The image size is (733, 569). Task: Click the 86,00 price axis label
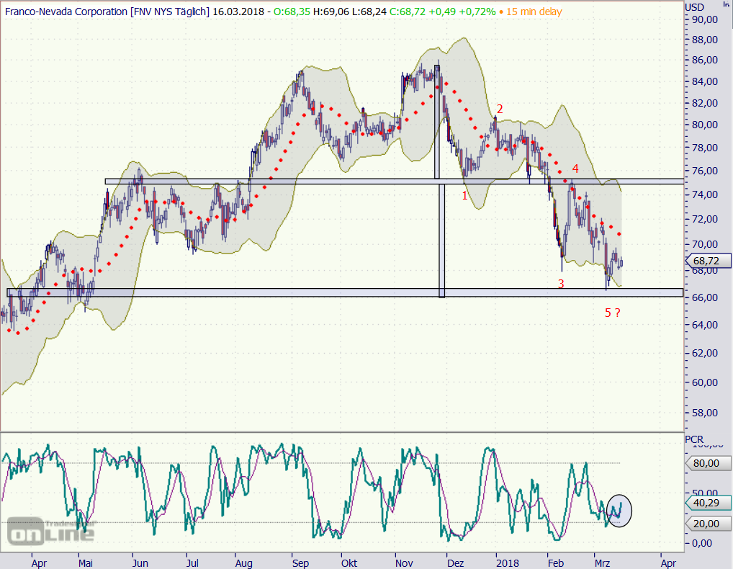(705, 61)
